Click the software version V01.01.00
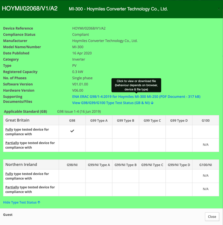Viewport: 223px width, 225px height. tap(80, 84)
